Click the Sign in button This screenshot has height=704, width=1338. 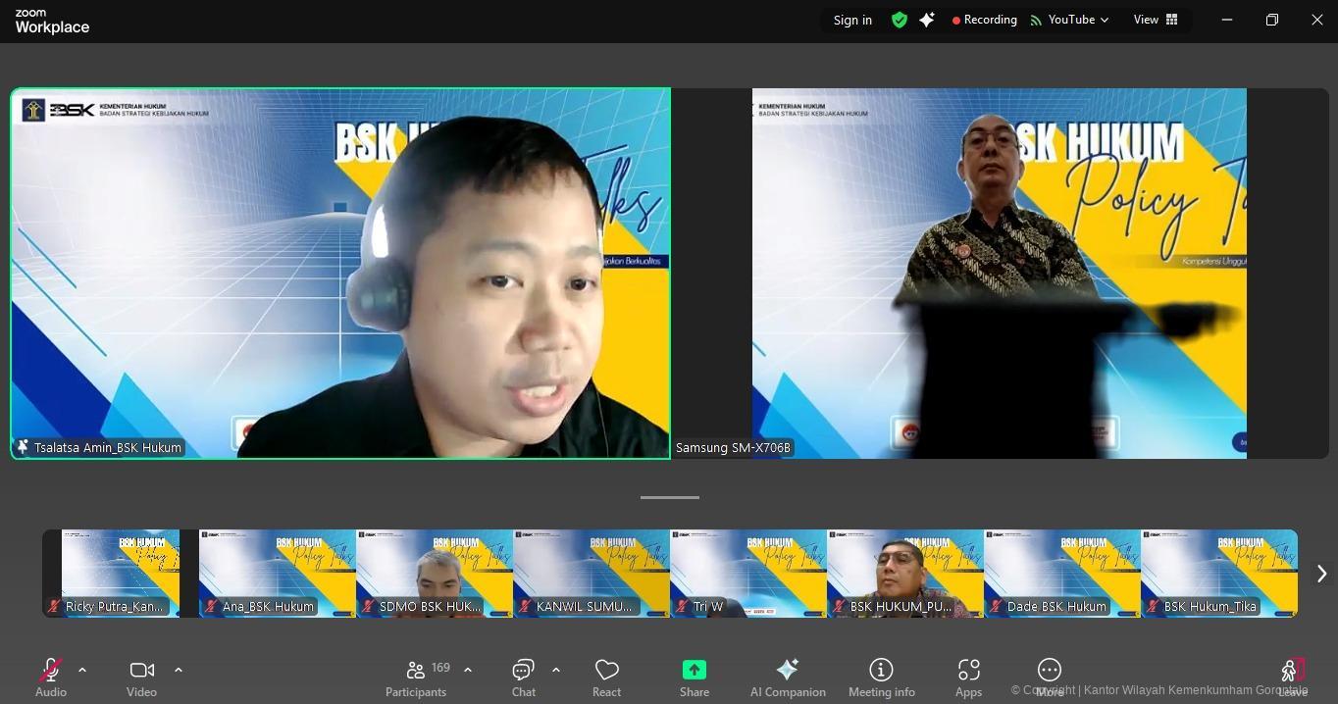tap(852, 20)
